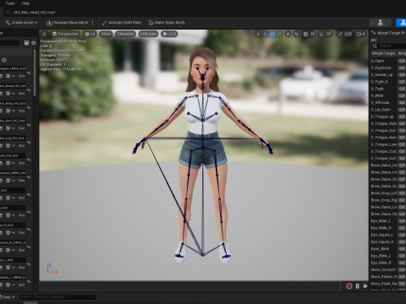
Task: Open the details panel gear settings
Action: (x=34, y=43)
